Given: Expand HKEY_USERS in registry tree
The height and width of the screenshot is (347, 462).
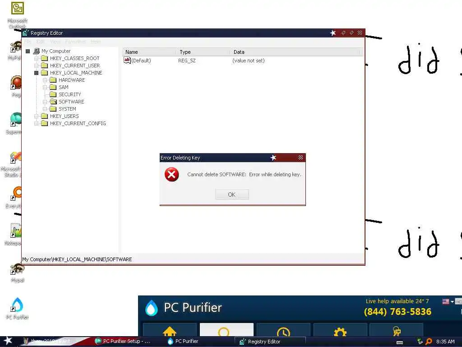Looking at the screenshot, I should click(x=36, y=116).
